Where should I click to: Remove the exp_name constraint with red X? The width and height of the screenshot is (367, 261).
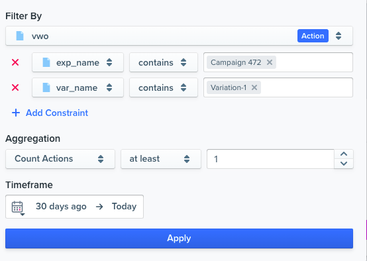pos(15,62)
